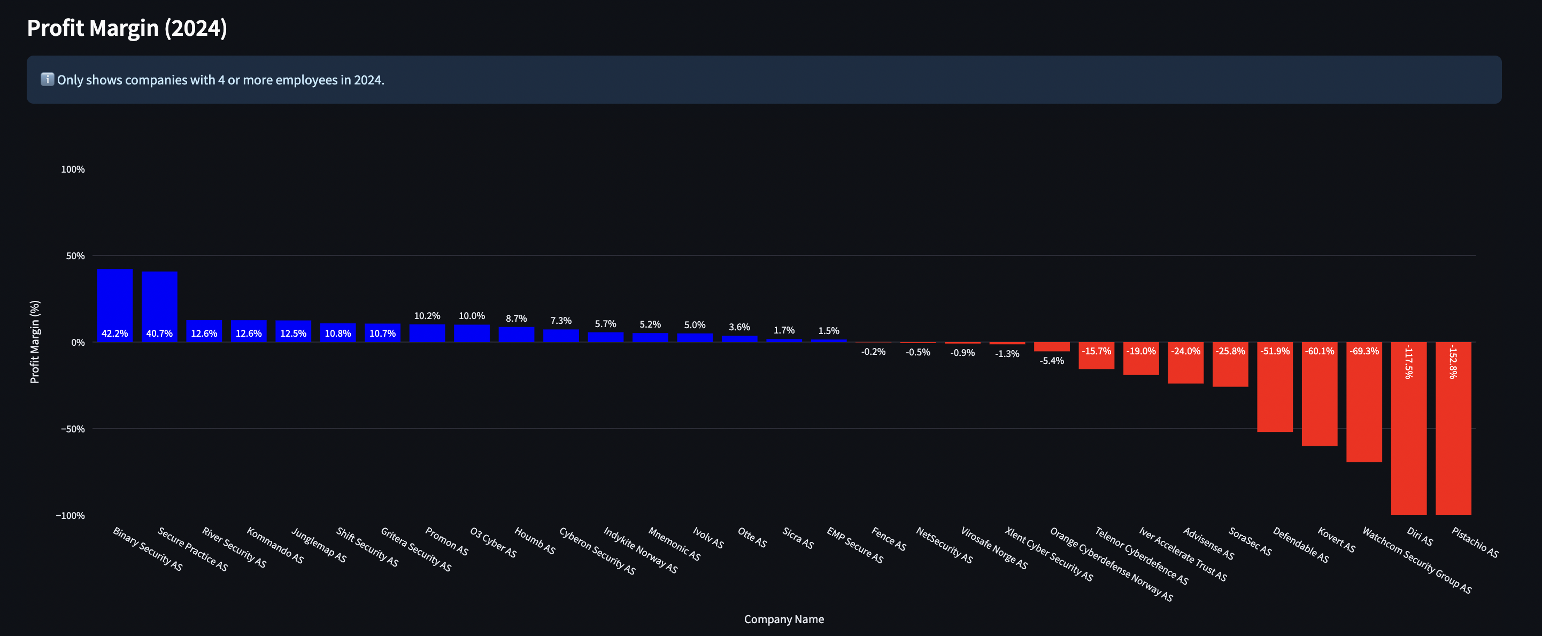
Task: Click the '10.0%' value above O3 Cyber AS
Action: point(472,316)
